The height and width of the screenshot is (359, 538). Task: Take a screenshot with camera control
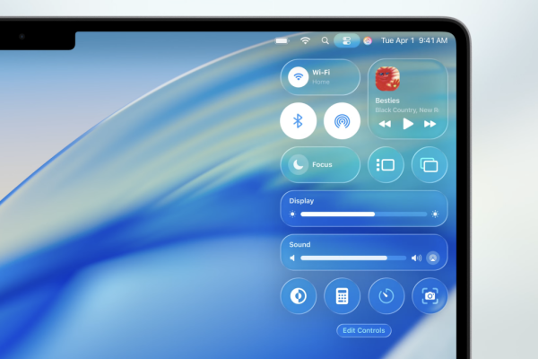(430, 296)
